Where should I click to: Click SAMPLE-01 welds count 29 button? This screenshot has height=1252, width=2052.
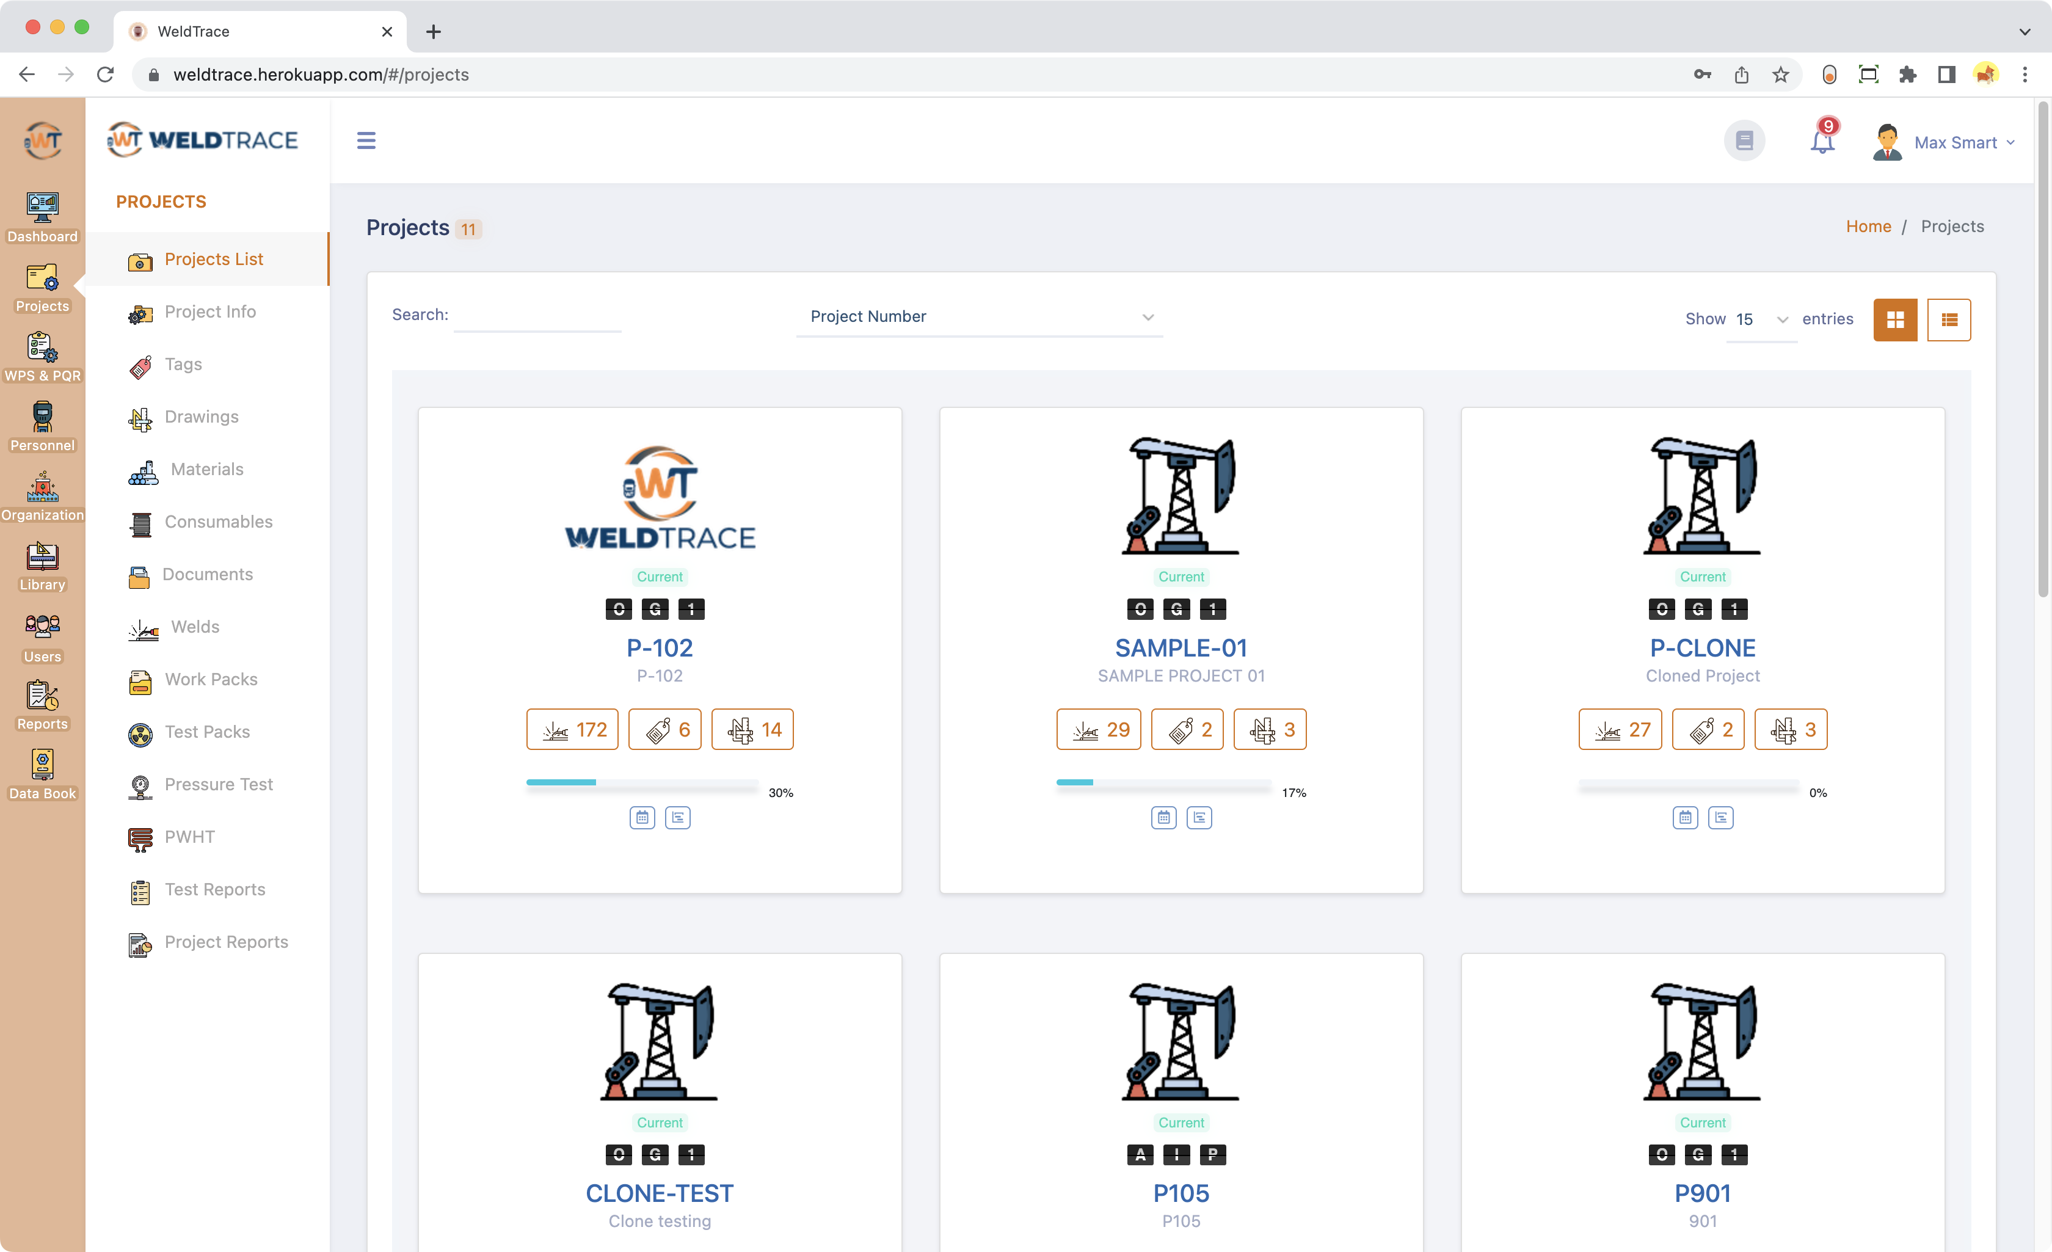(x=1099, y=730)
